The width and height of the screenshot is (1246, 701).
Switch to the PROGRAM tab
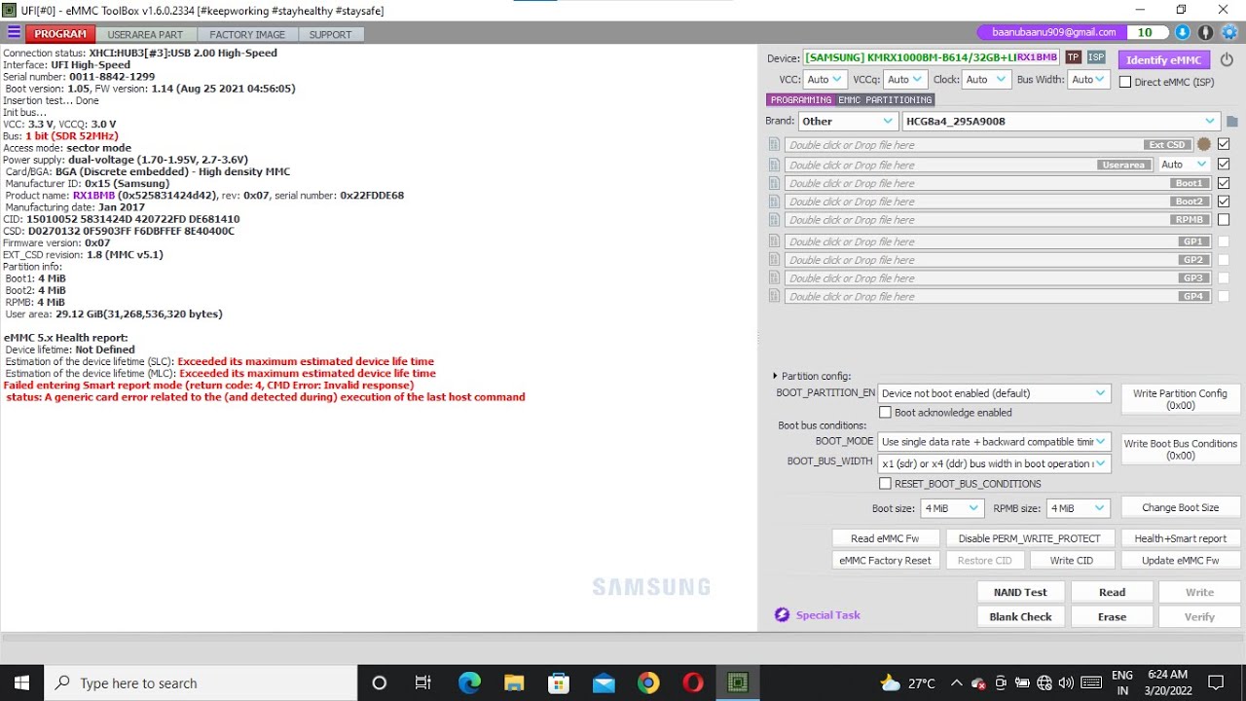click(60, 34)
